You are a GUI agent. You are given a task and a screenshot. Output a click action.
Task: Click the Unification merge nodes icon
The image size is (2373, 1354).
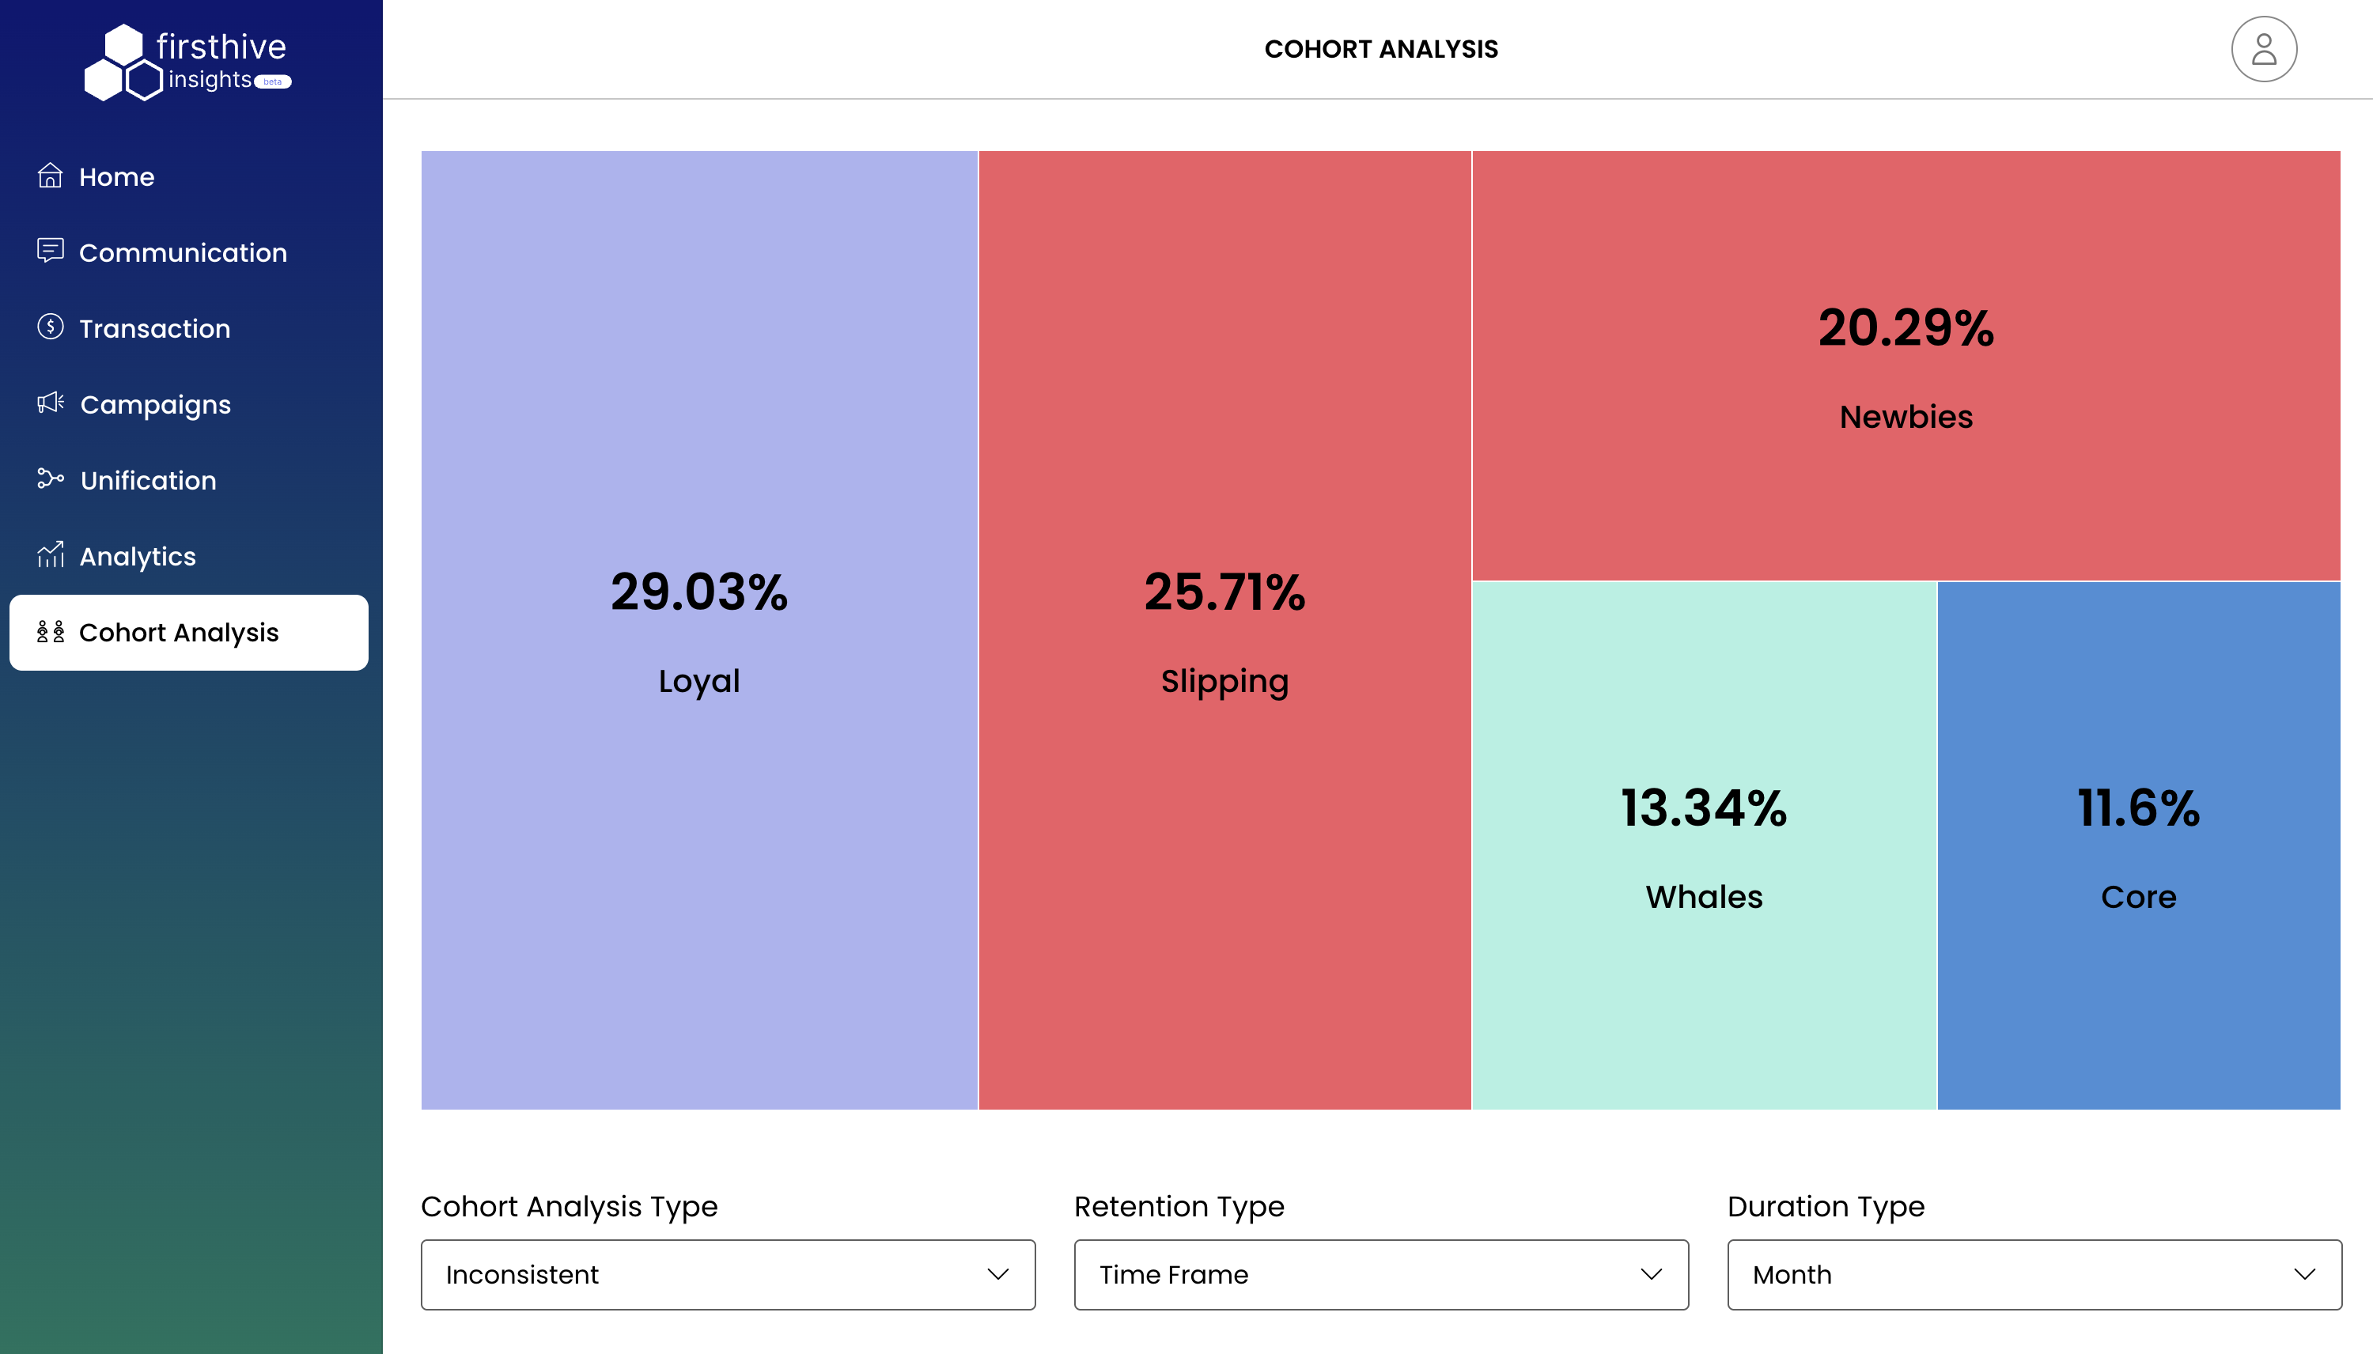click(x=50, y=479)
